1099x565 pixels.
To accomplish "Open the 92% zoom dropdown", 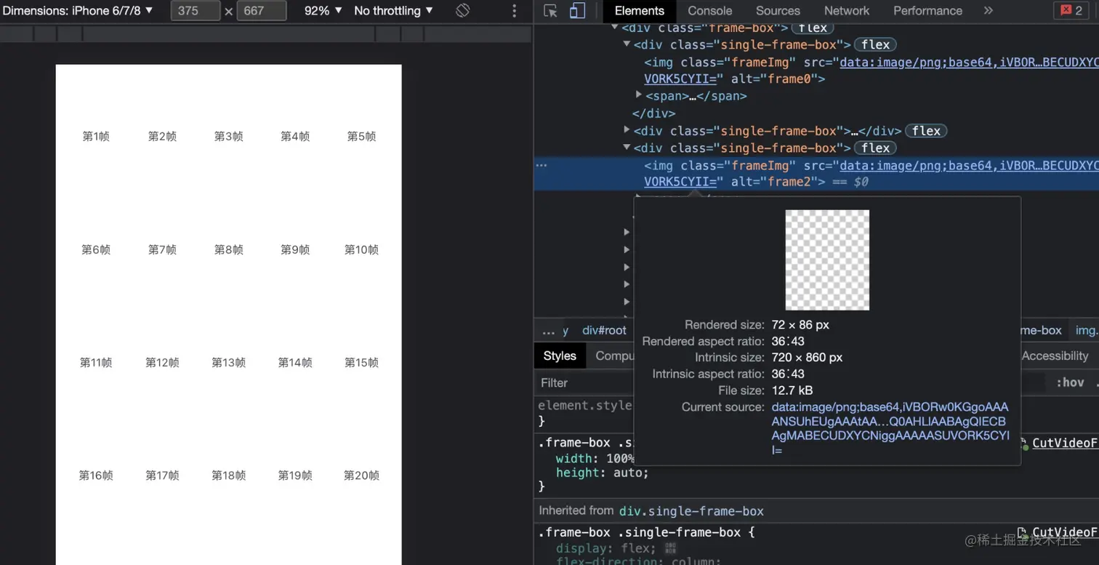I will (x=323, y=11).
